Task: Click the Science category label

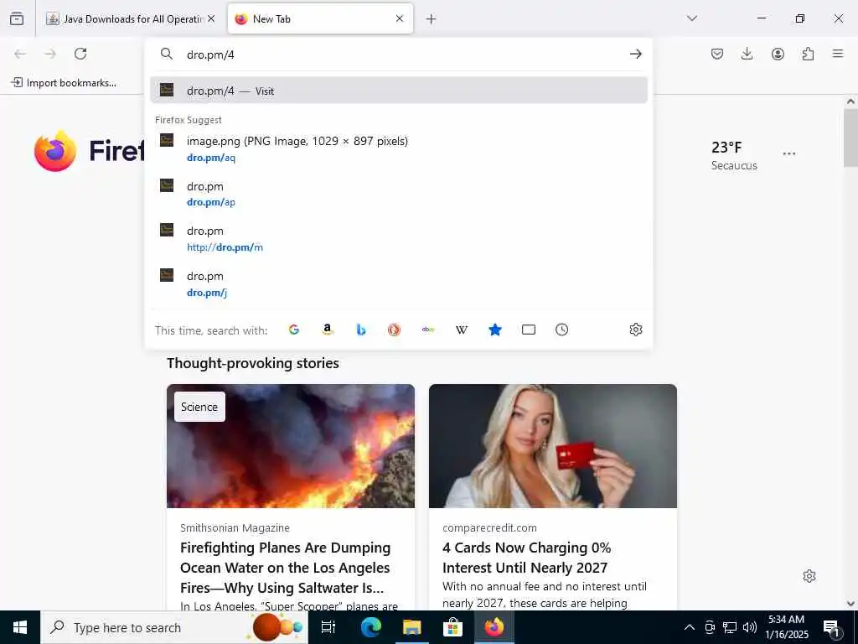Action: 199,407
